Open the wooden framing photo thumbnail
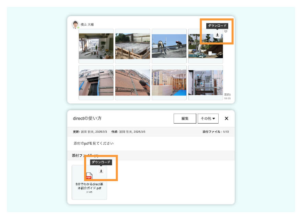Screen dimensions: 302x219 click(x=169, y=82)
